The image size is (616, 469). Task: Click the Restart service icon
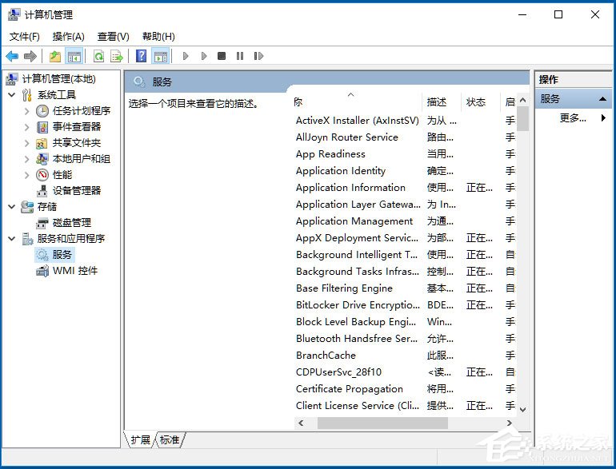(x=258, y=56)
